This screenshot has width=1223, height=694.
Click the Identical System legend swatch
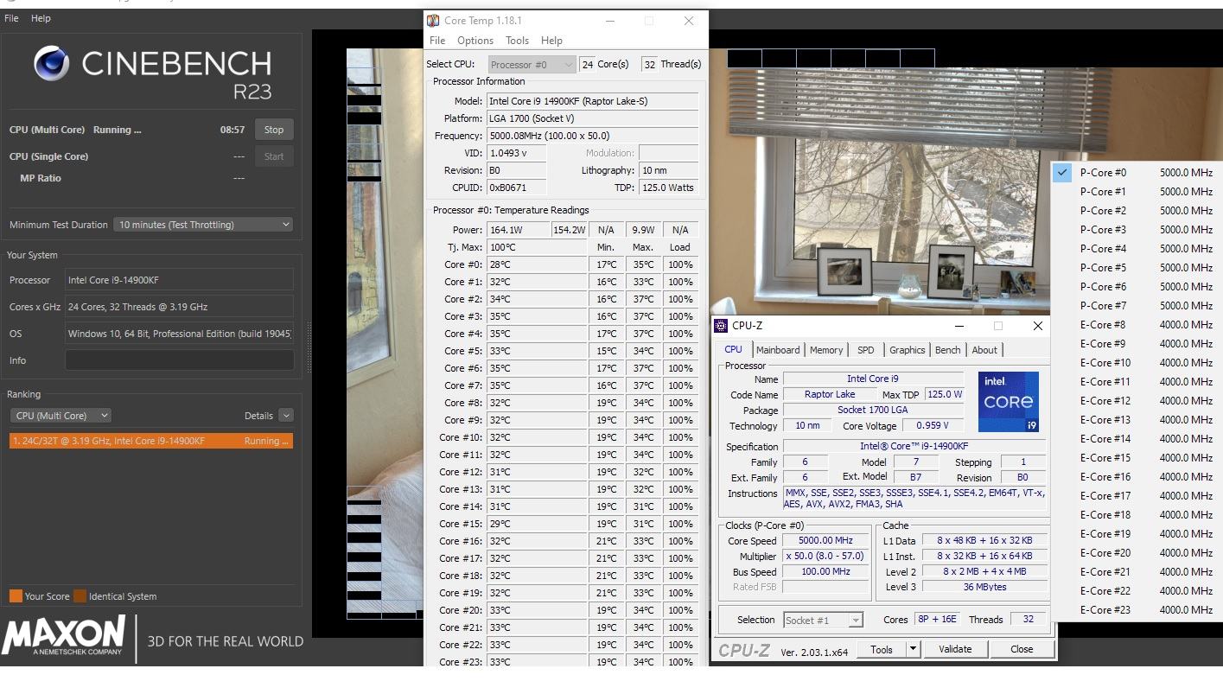[x=80, y=596]
